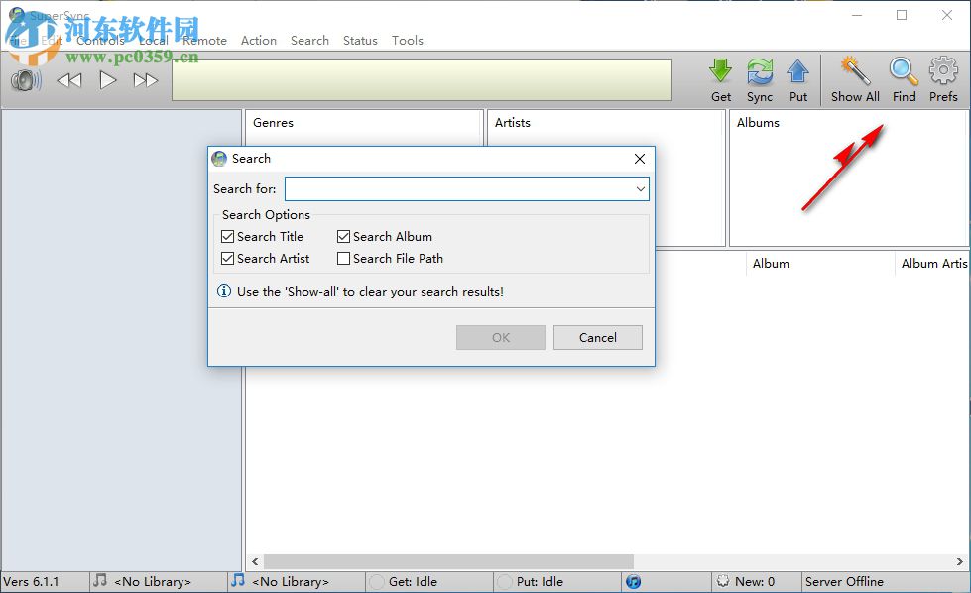Screen dimensions: 971x593
Task: Click the Artists column header
Action: point(512,123)
